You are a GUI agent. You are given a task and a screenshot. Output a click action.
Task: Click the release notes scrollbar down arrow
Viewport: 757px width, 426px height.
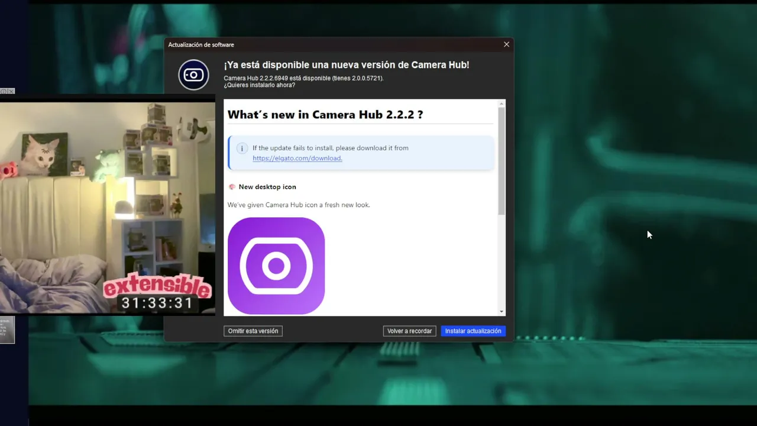[502, 311]
